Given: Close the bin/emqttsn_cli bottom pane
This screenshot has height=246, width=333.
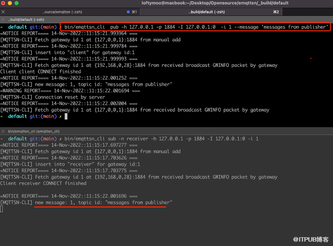Looking at the screenshot, I should click(4, 131).
